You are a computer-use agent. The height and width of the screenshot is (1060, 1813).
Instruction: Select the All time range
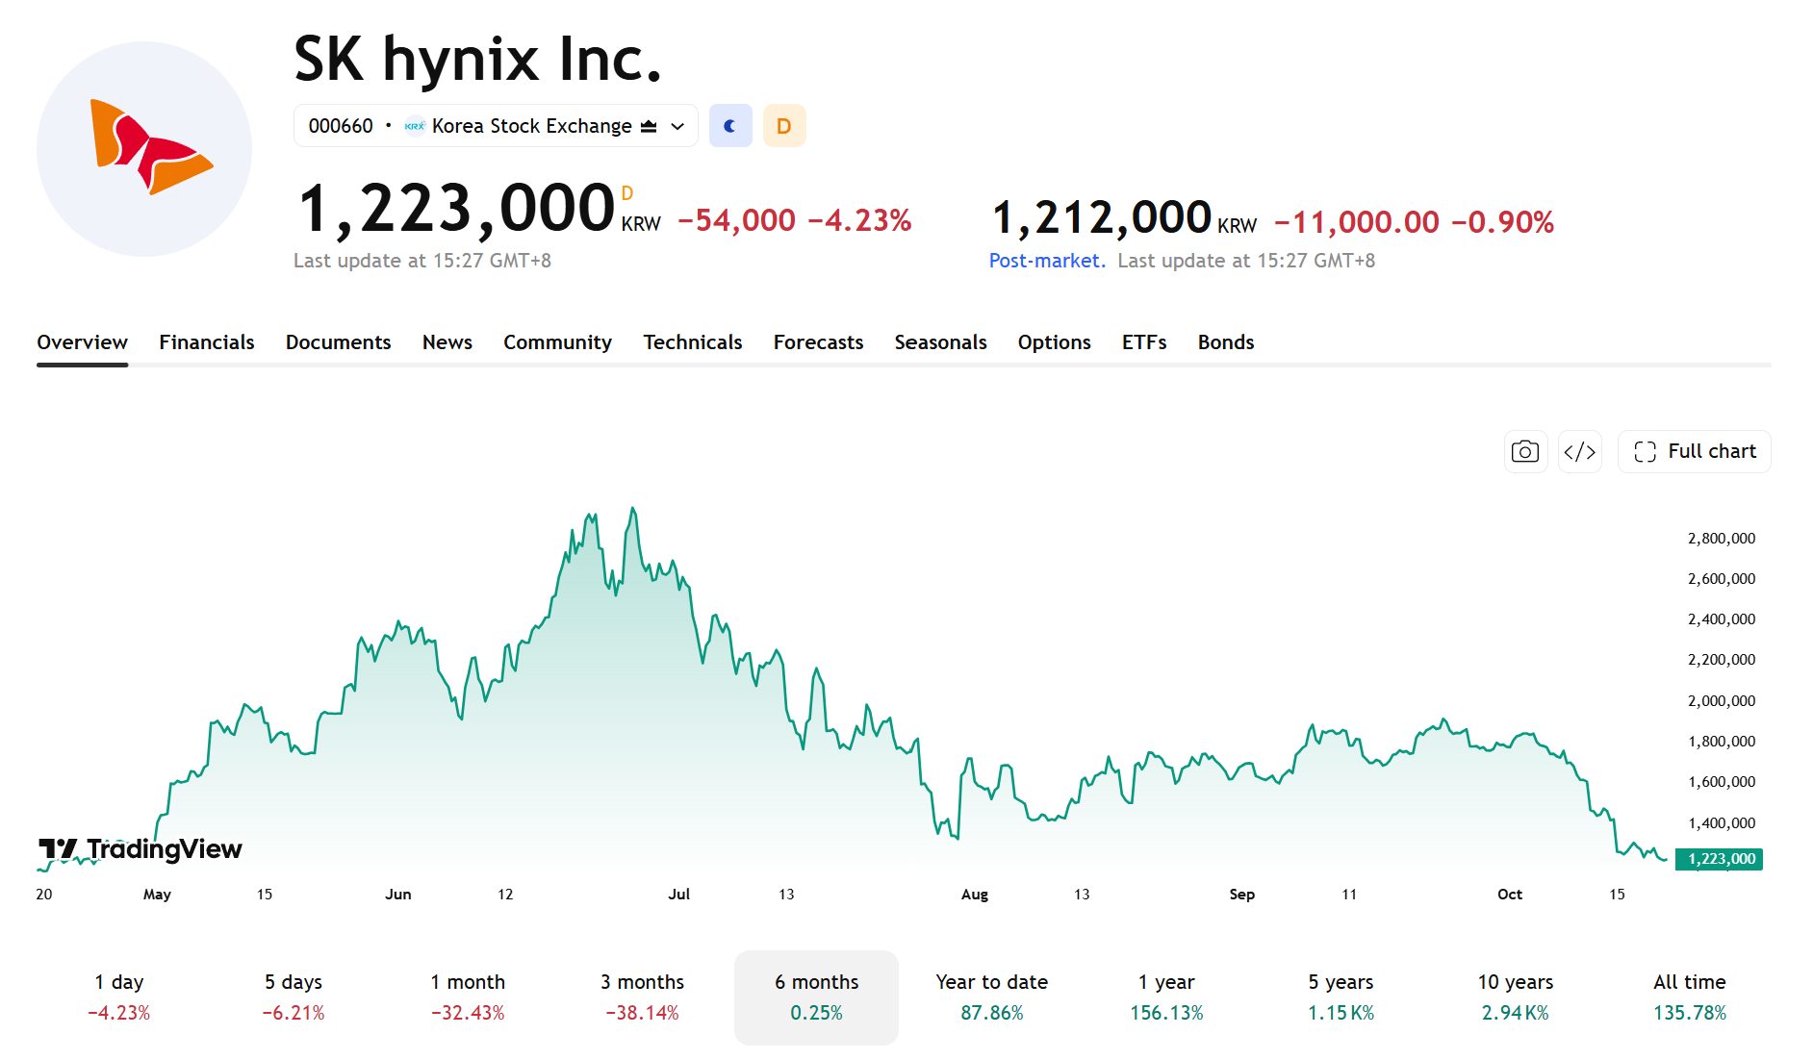[1690, 997]
